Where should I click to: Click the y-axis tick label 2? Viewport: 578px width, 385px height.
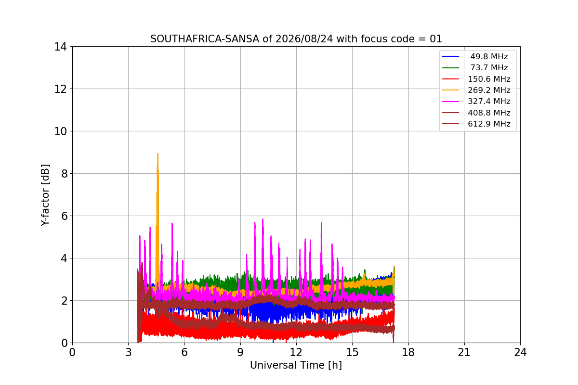tap(64, 301)
